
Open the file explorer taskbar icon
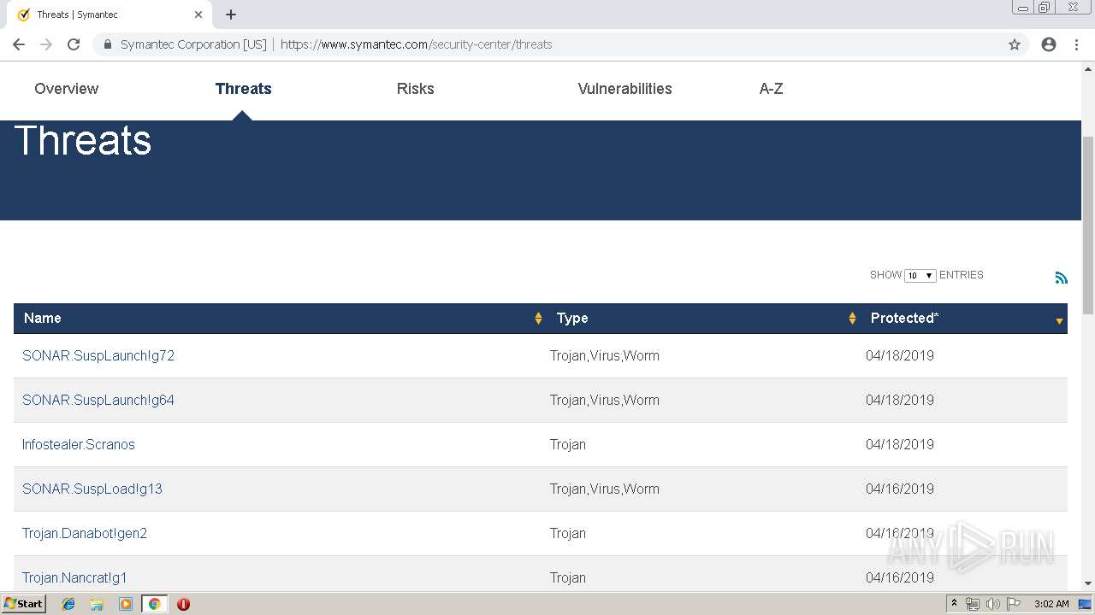pyautogui.click(x=97, y=604)
